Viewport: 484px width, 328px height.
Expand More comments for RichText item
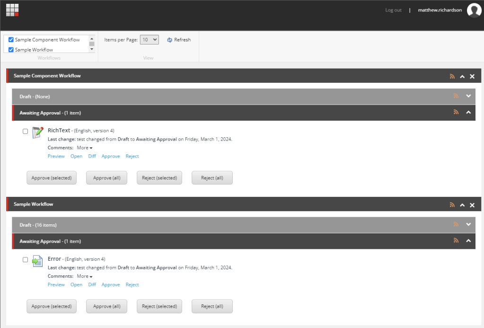click(84, 148)
